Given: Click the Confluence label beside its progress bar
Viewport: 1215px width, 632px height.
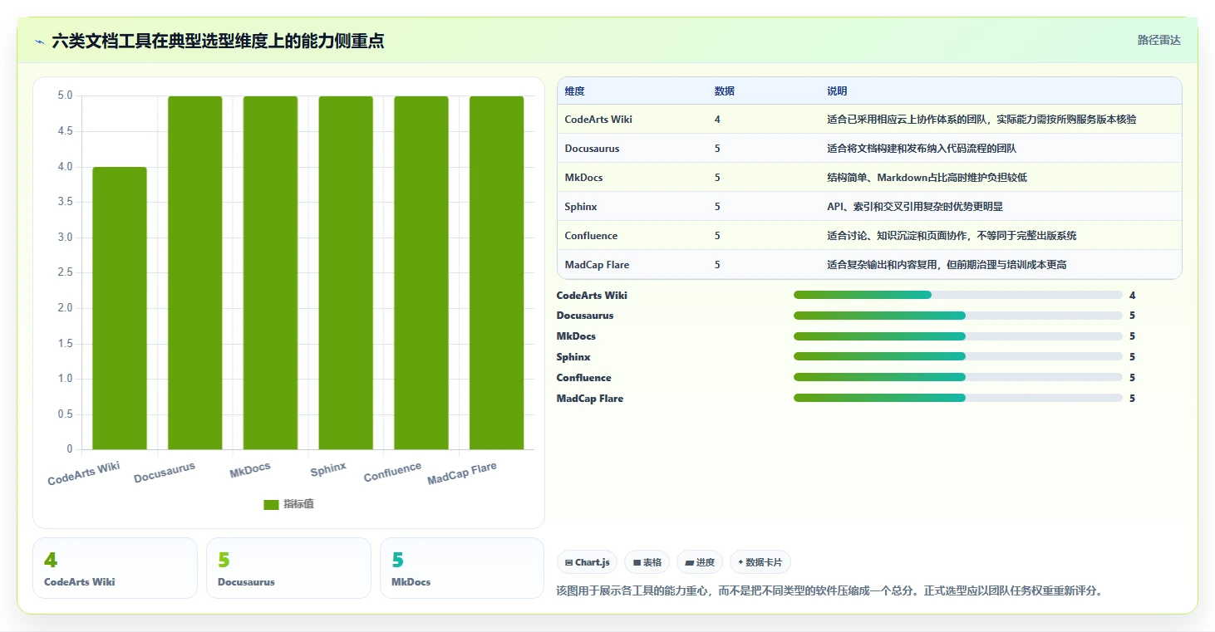Looking at the screenshot, I should 584,377.
